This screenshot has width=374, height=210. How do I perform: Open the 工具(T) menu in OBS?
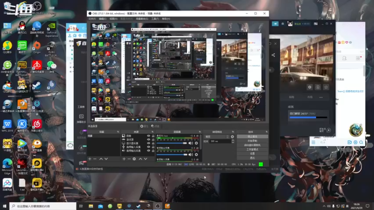pyautogui.click(x=155, y=19)
